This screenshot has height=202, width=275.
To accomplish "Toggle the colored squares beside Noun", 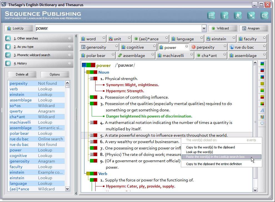I will pos(92,72).
